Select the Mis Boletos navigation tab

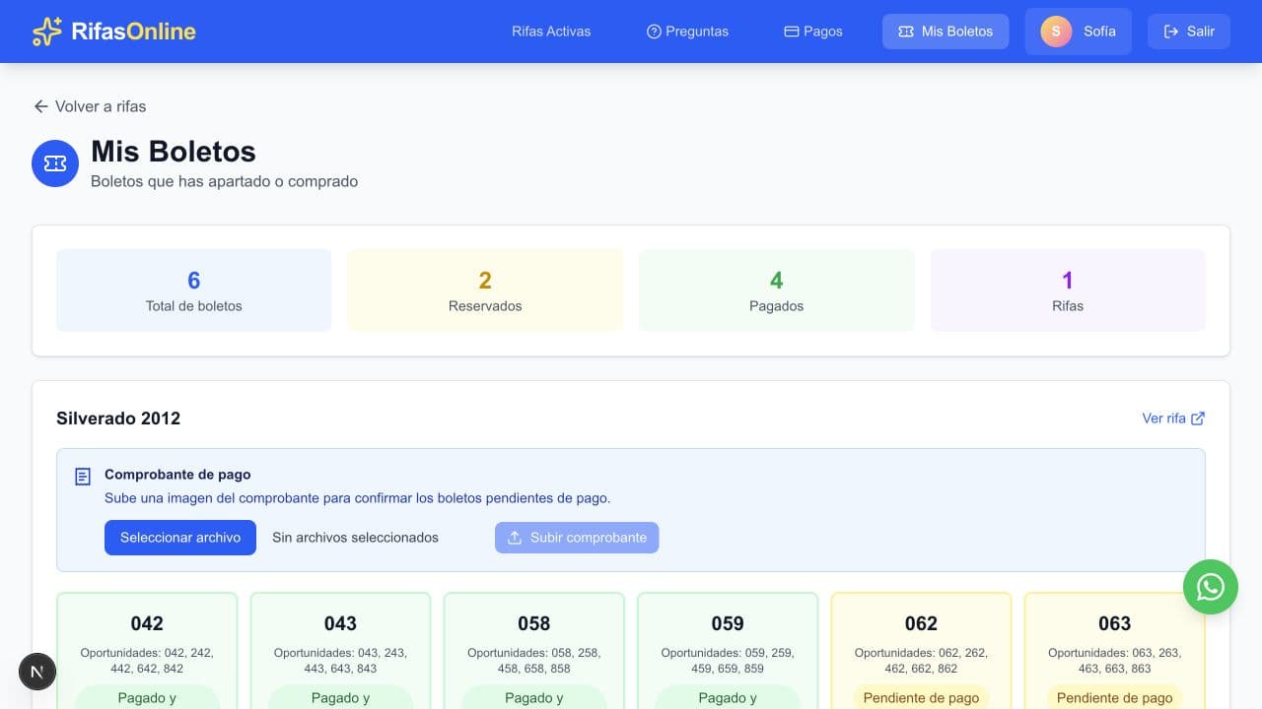tap(946, 32)
